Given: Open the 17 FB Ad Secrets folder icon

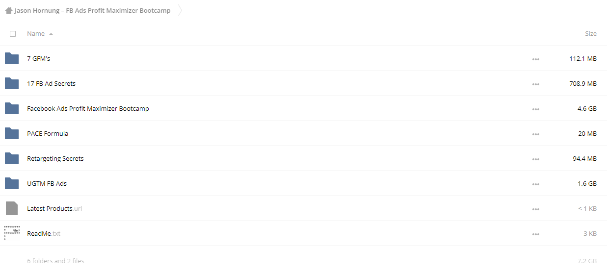Looking at the screenshot, I should pyautogui.click(x=12, y=83).
